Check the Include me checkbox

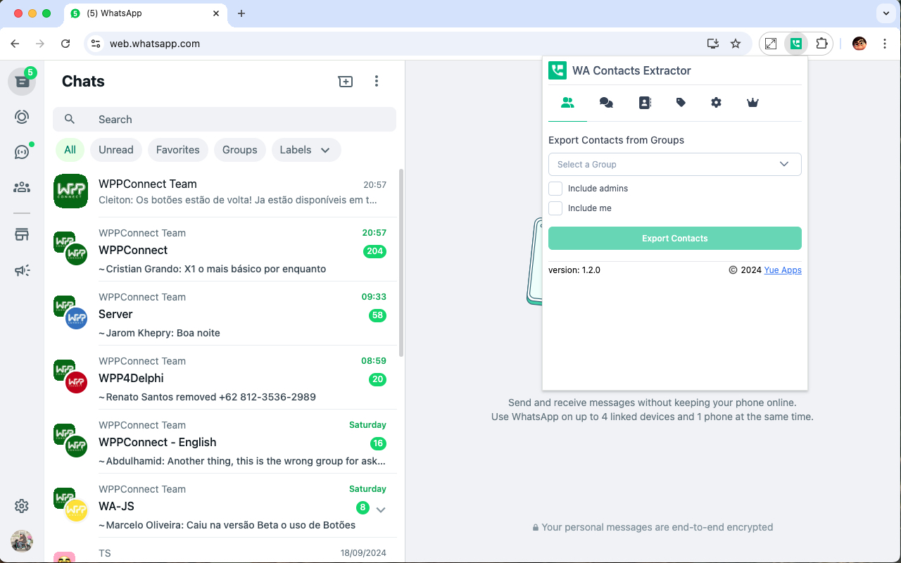(x=555, y=208)
